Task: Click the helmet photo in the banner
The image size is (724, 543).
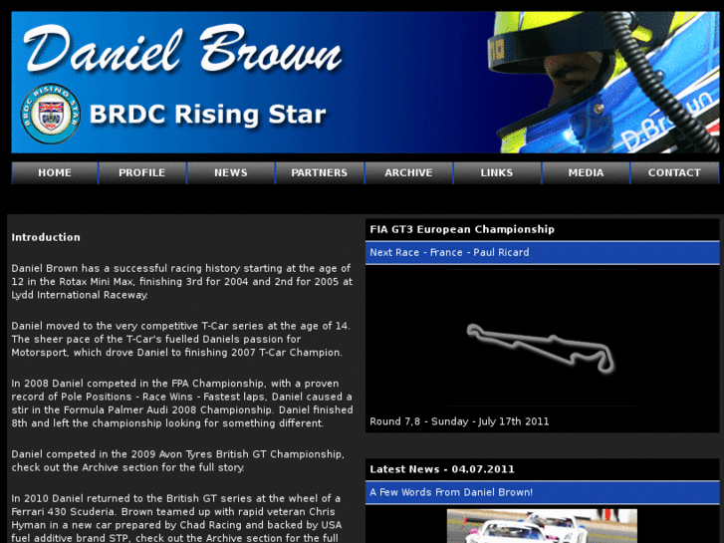Action: [603, 83]
